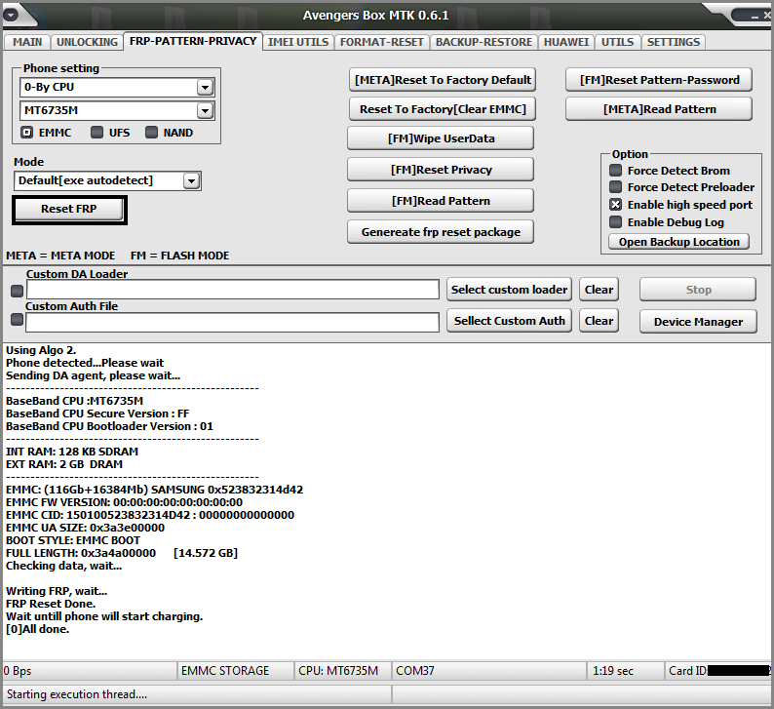Viewport: 774px width, 709px height.
Task: Click the Stop button
Action: coord(698,290)
